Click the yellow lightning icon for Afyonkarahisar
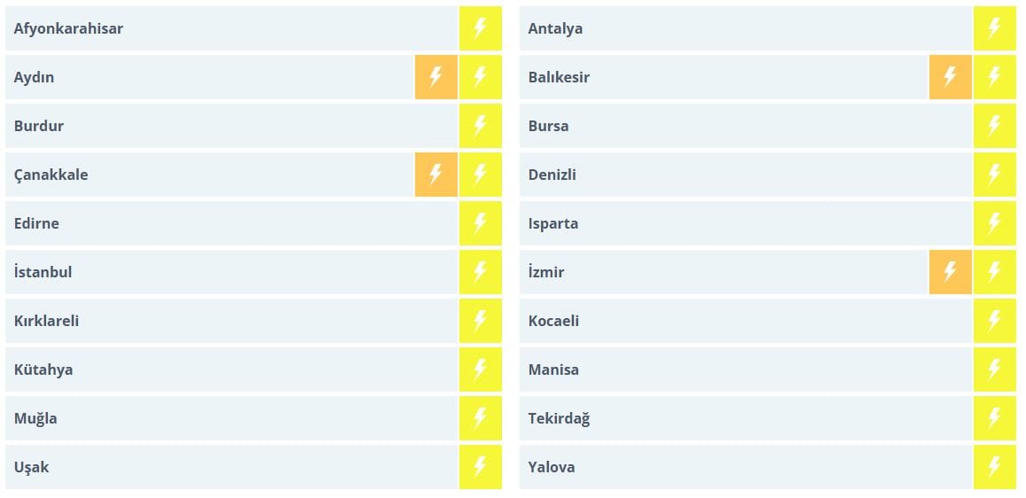The width and height of the screenshot is (1026, 498). [480, 28]
